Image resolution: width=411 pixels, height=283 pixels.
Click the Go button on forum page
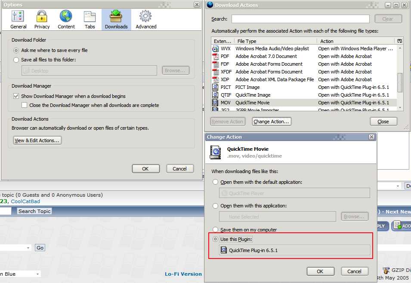[x=40, y=248]
